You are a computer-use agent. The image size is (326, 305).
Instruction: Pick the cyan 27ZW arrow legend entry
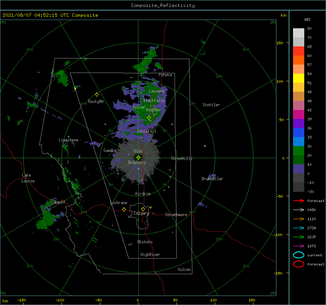(298, 228)
